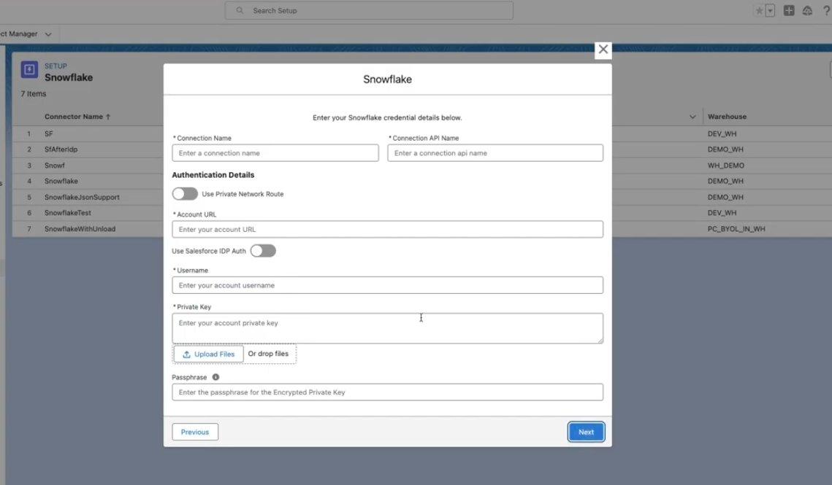Click the Setup connector icon beside Snowflake heading
The image size is (832, 485).
click(x=29, y=69)
